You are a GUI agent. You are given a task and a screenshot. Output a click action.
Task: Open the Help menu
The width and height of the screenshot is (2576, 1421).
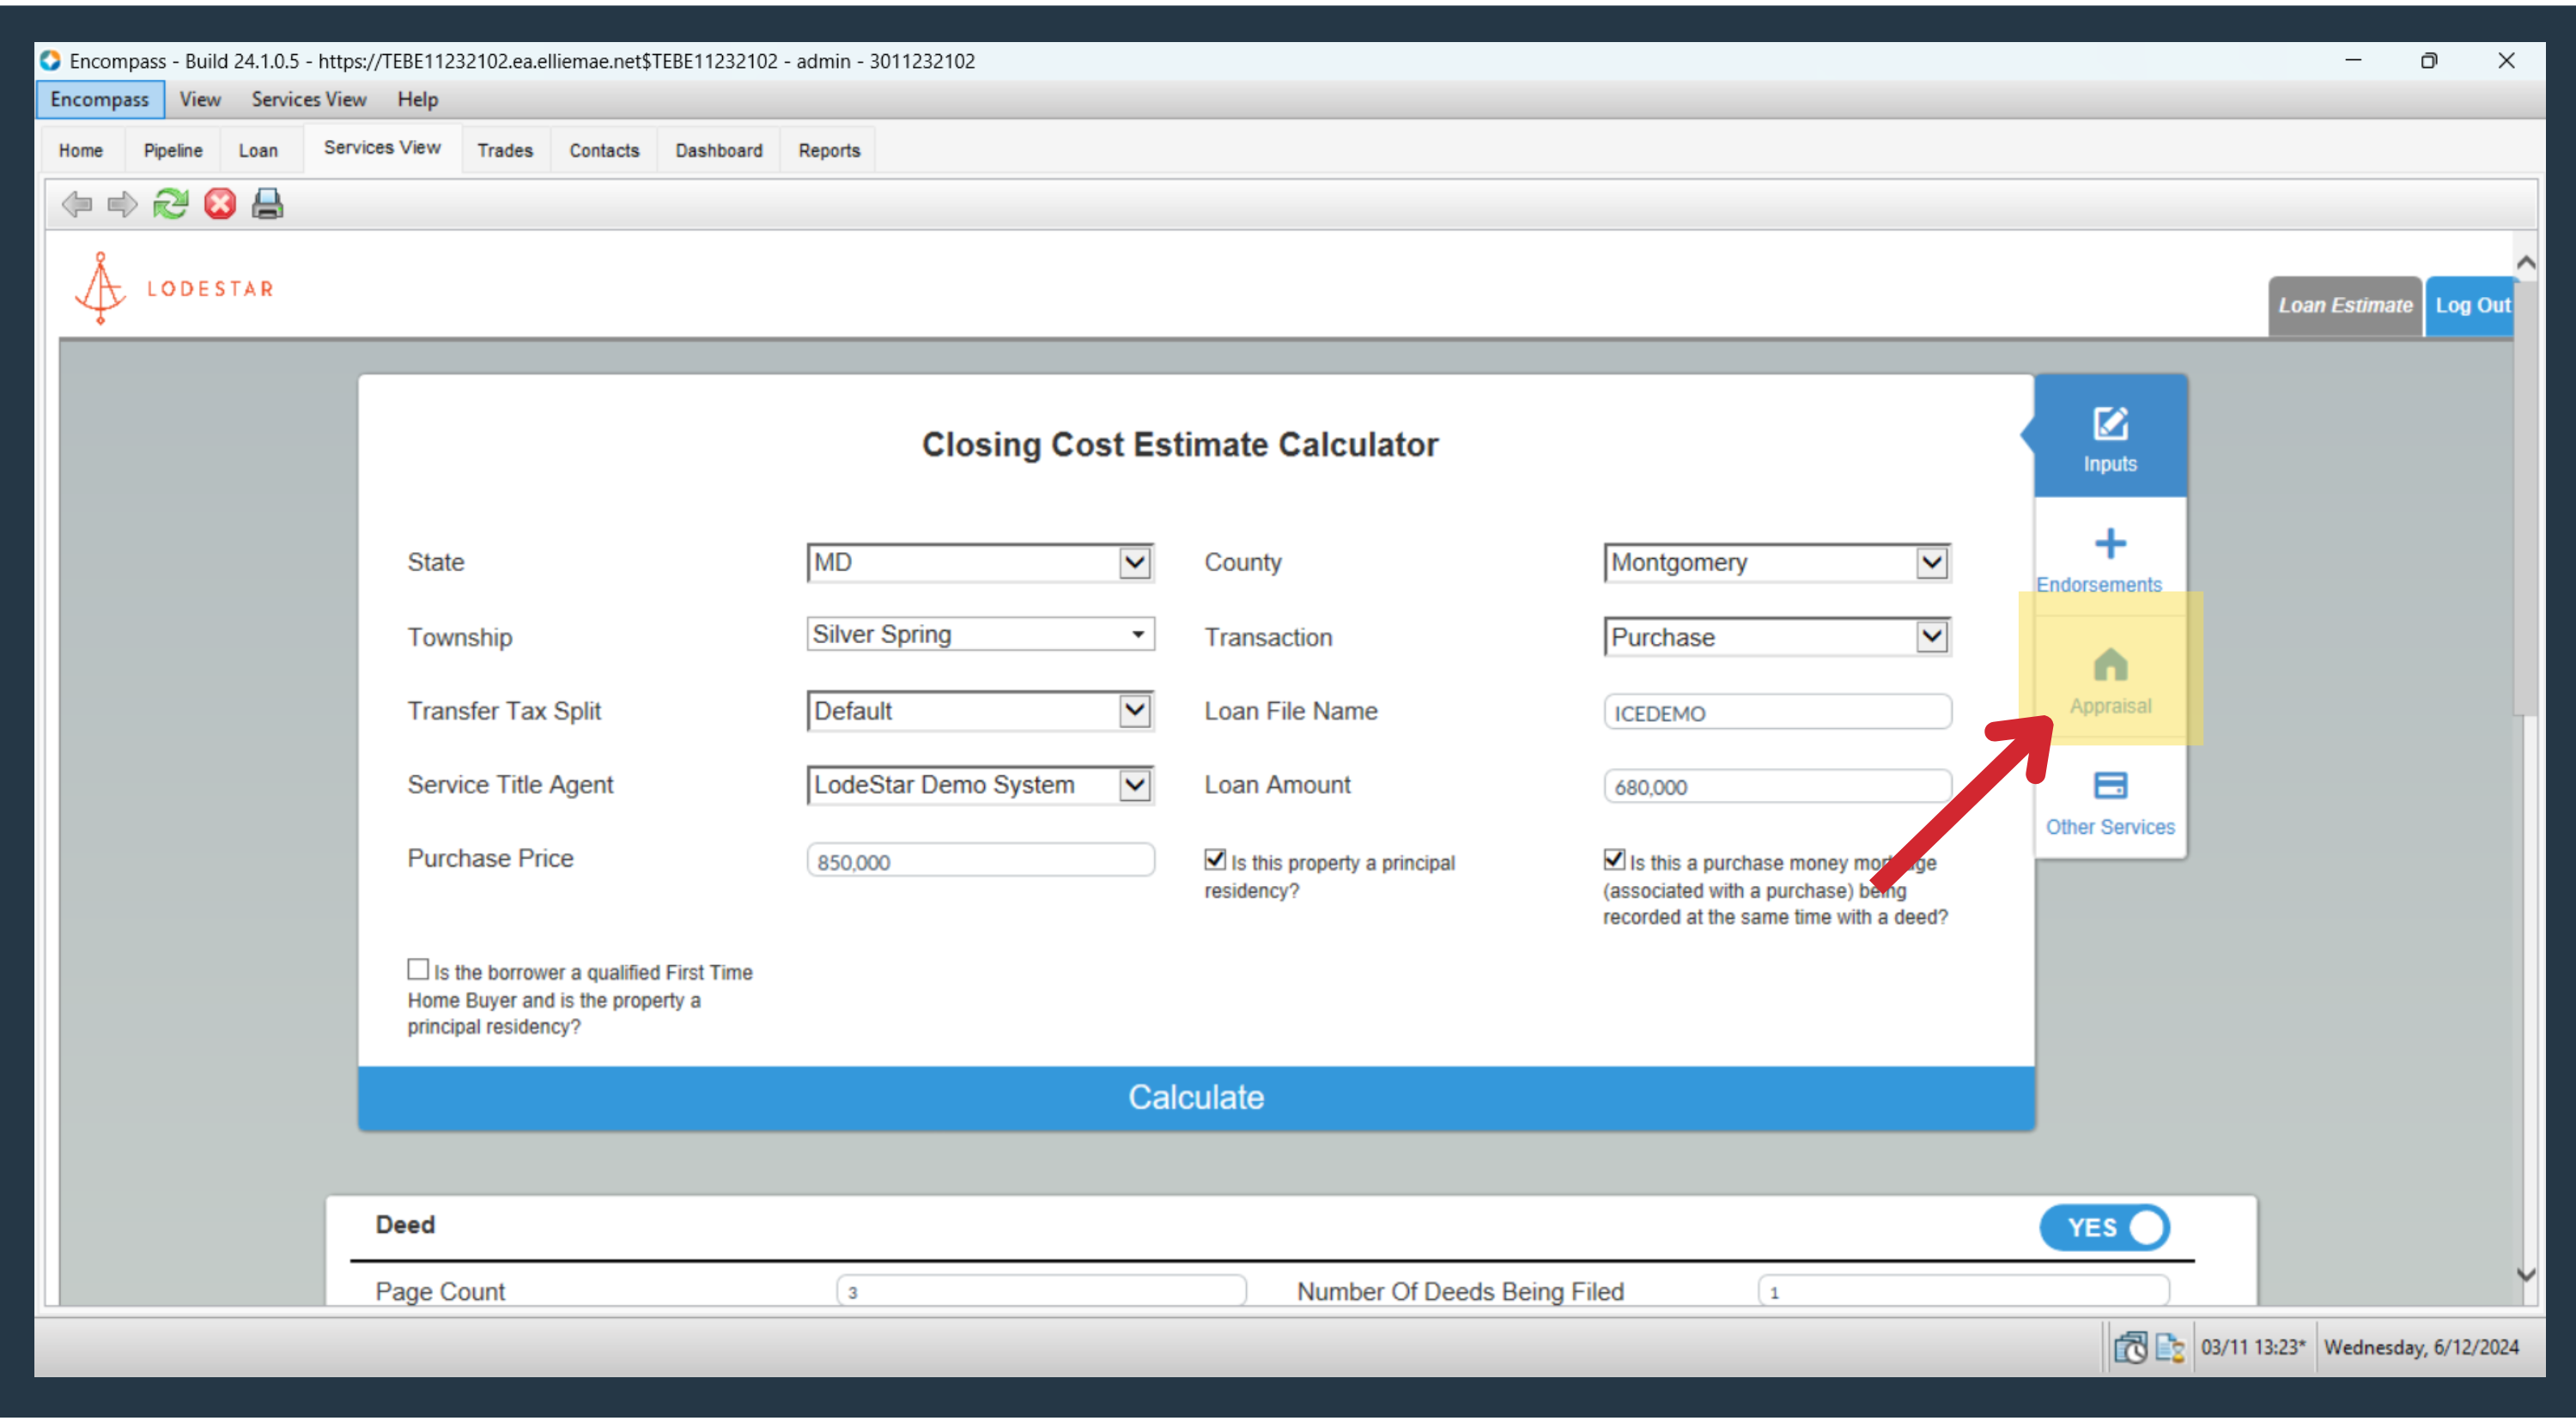pyautogui.click(x=417, y=99)
